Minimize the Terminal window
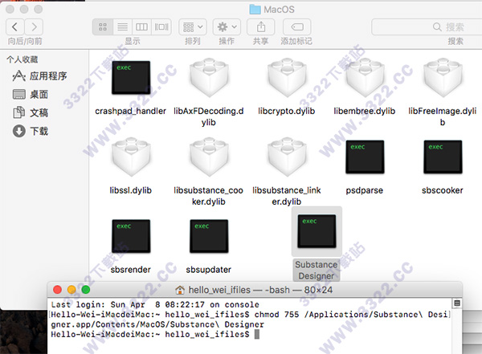482x354 pixels. [71, 290]
